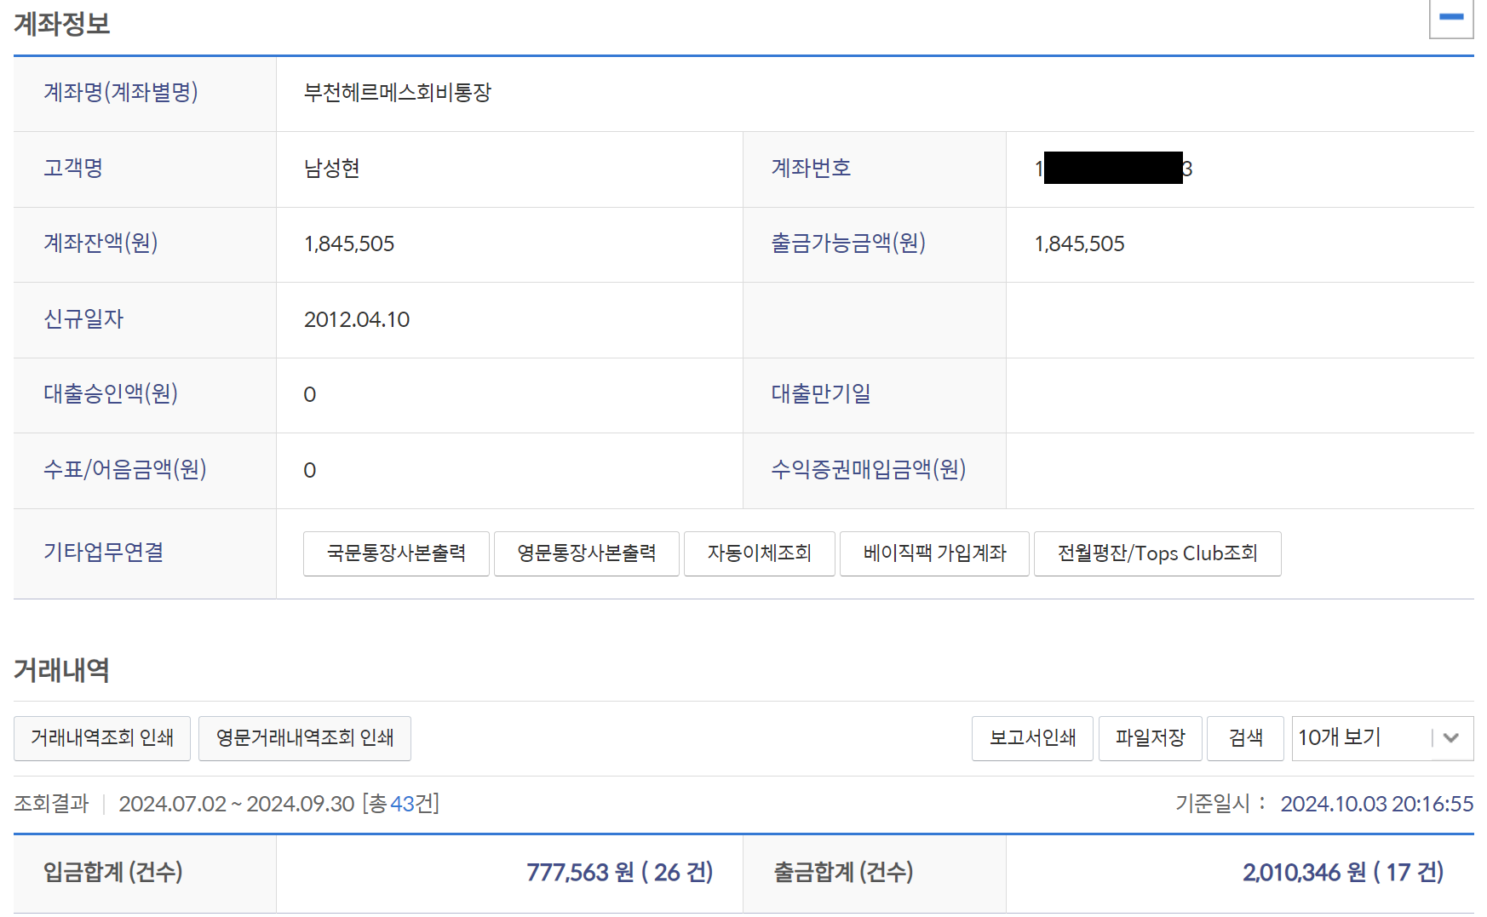Image resolution: width=1487 pixels, height=917 pixels.
Task: Save transactions with 파일저장
Action: click(x=1150, y=738)
